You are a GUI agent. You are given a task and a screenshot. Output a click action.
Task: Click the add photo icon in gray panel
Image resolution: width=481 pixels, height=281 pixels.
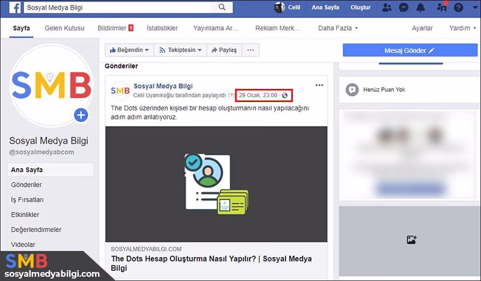coord(411,240)
